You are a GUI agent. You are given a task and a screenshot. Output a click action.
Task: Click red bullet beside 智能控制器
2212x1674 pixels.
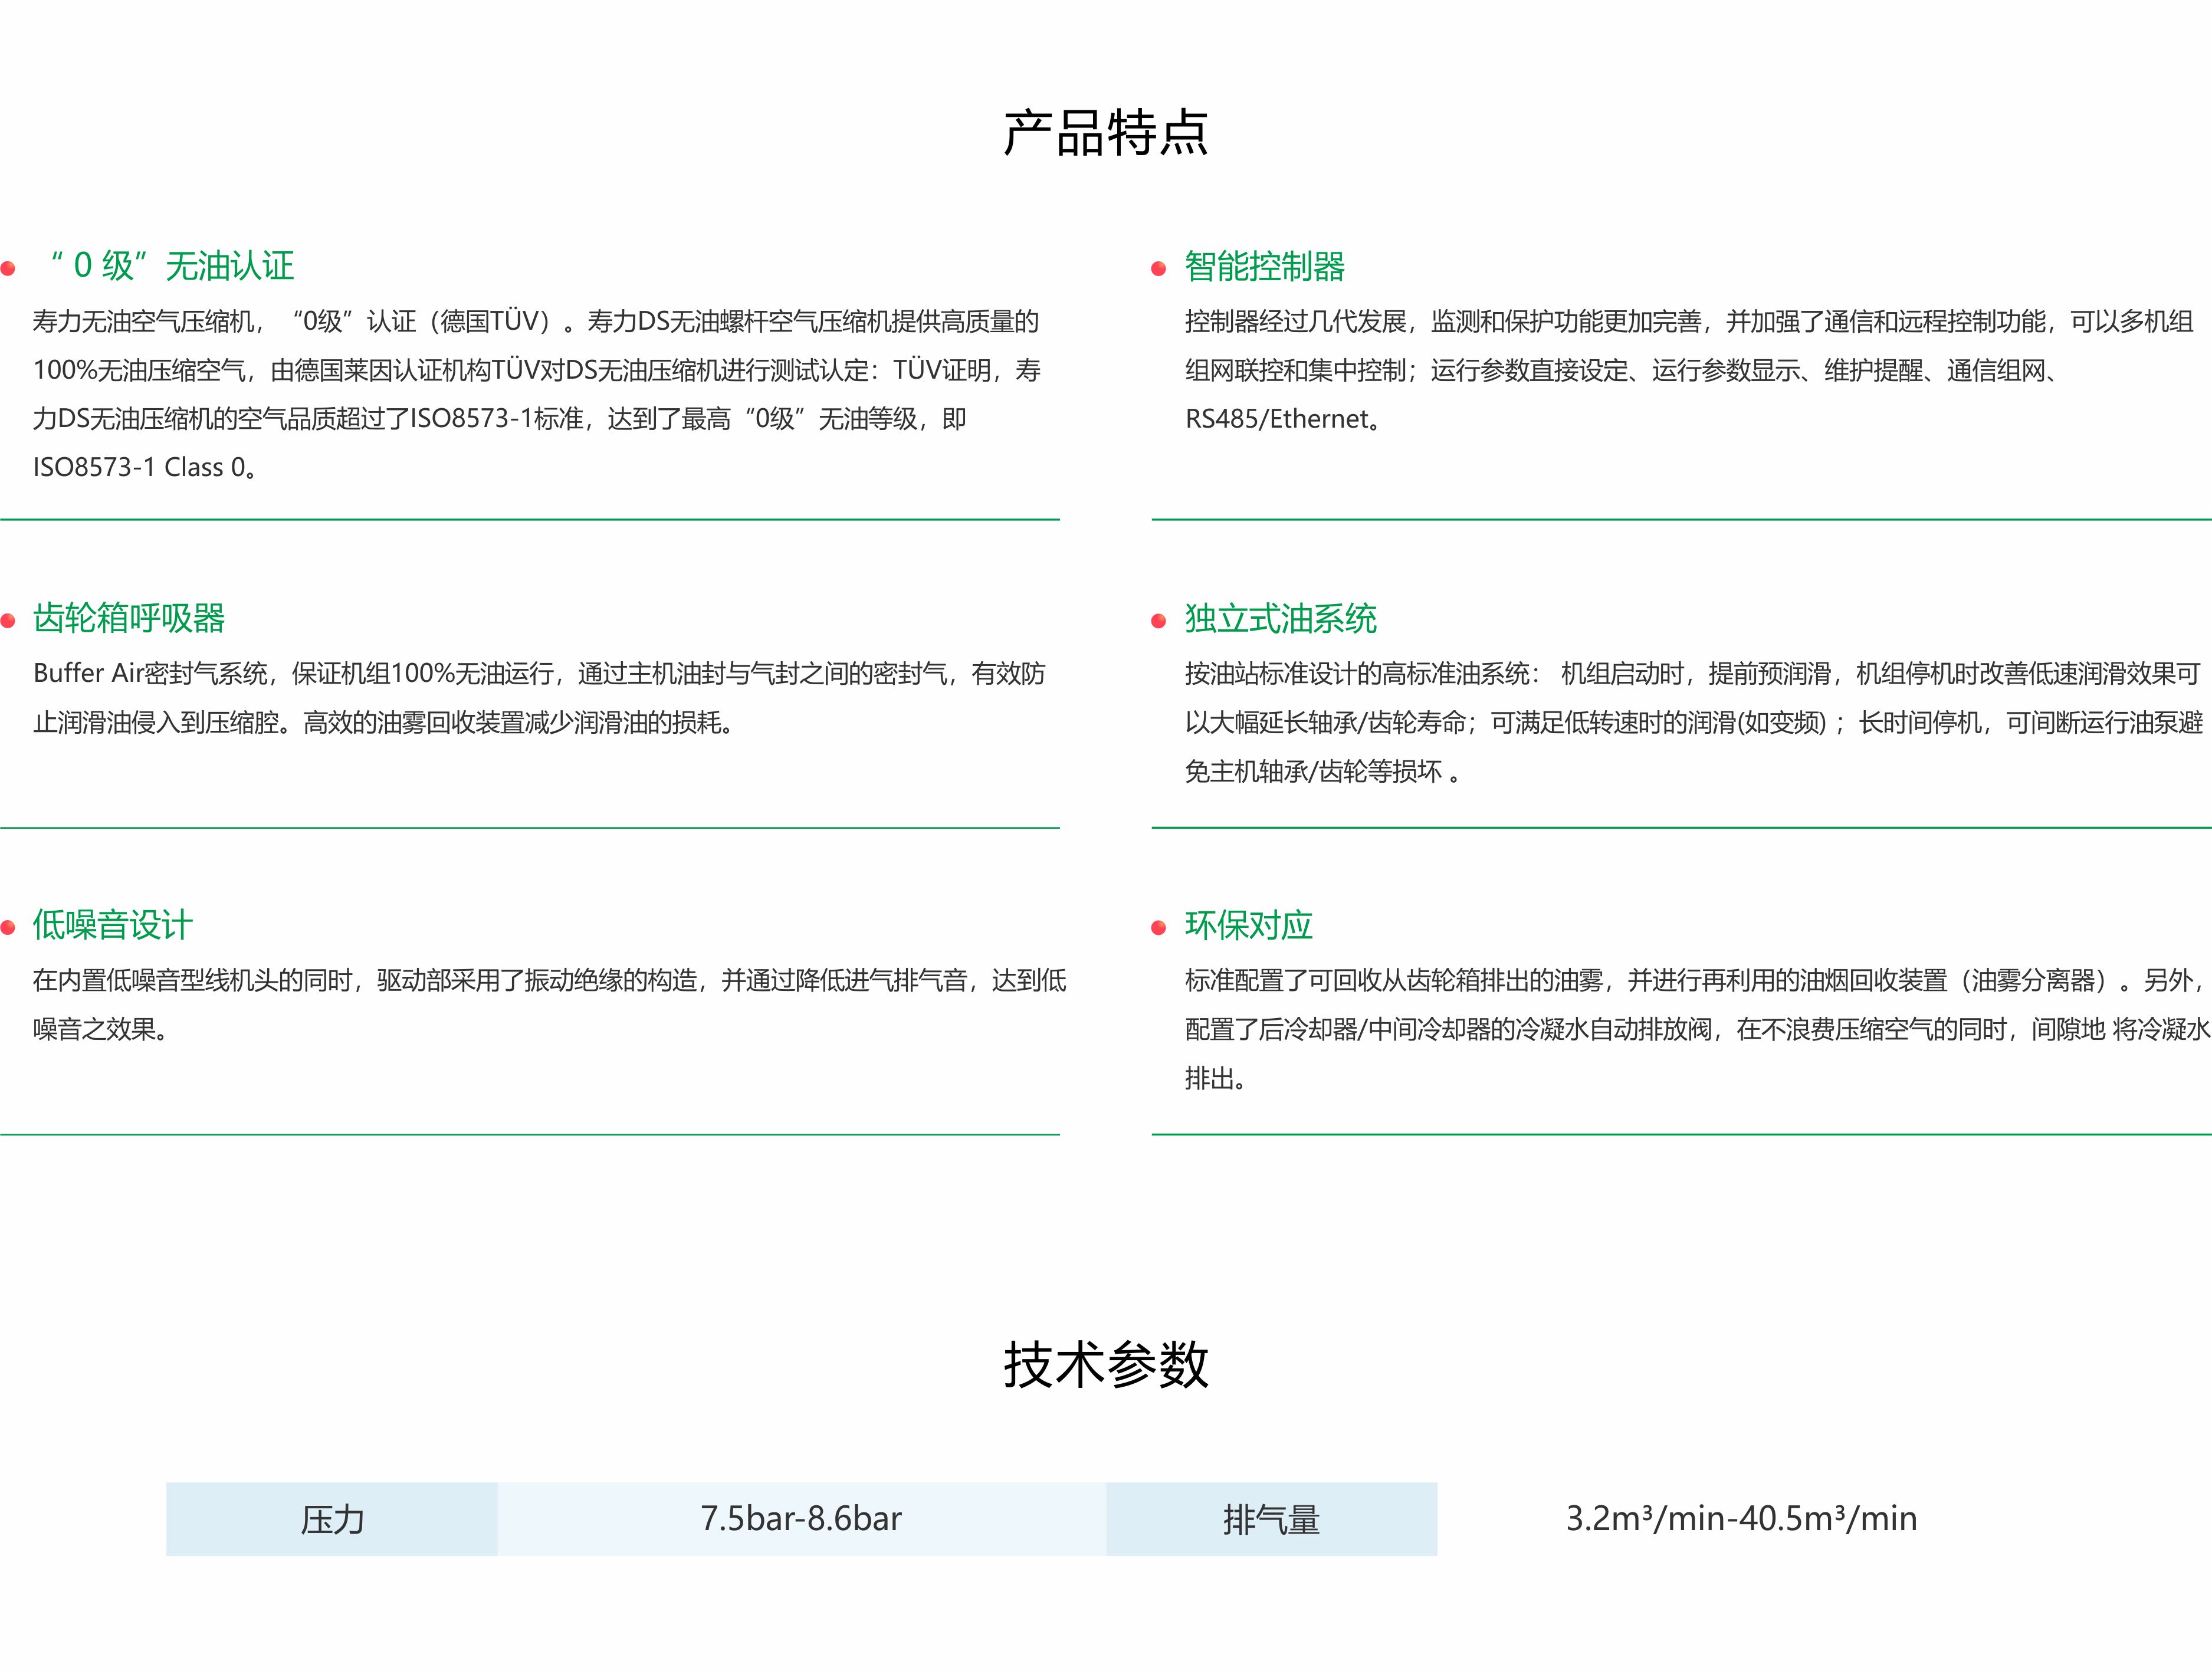point(1159,268)
